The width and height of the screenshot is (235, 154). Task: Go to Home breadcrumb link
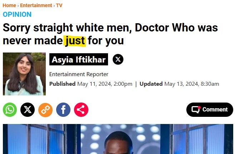(x=9, y=5)
